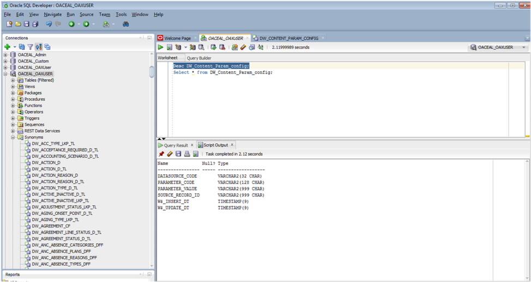Open the Navigate menu
Image resolution: width=531 pixels, height=282 pixels.
tap(53, 15)
